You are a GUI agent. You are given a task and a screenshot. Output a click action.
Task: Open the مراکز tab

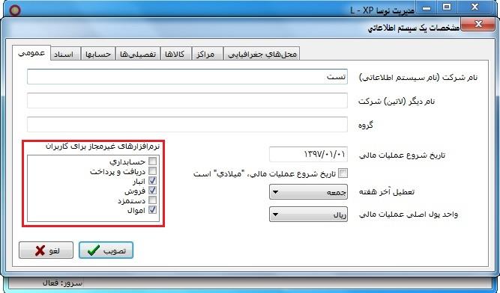pyautogui.click(x=207, y=54)
